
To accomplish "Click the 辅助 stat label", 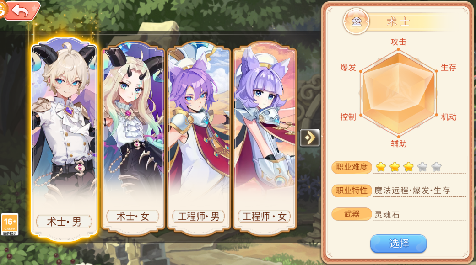I will pyautogui.click(x=398, y=144).
